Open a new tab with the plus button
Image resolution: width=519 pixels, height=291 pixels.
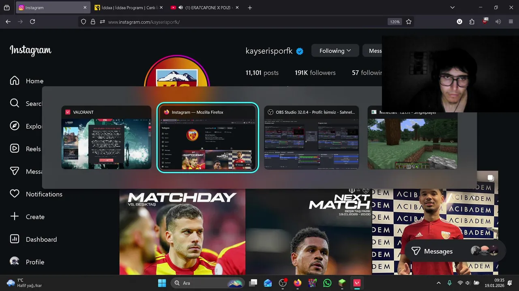pyautogui.click(x=250, y=8)
